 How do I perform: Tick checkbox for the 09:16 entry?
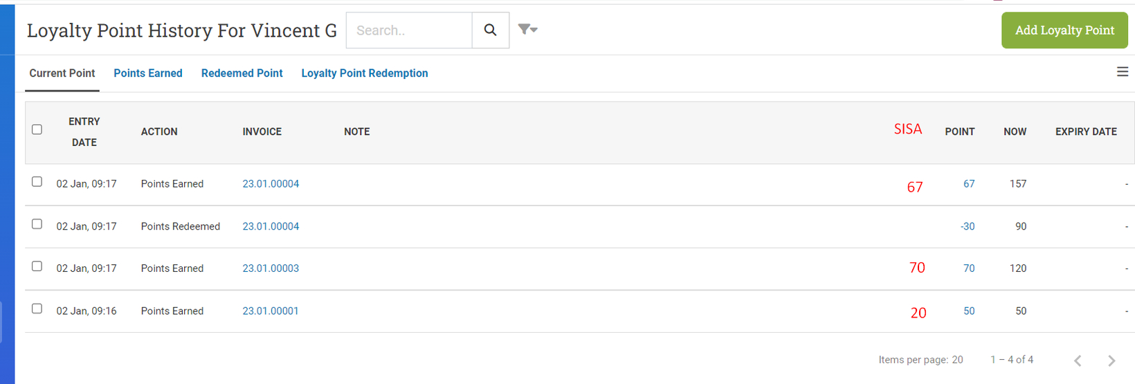pos(37,309)
